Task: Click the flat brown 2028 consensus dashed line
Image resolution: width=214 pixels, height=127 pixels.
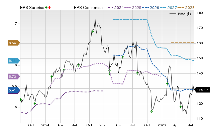Action: coord(182,43)
